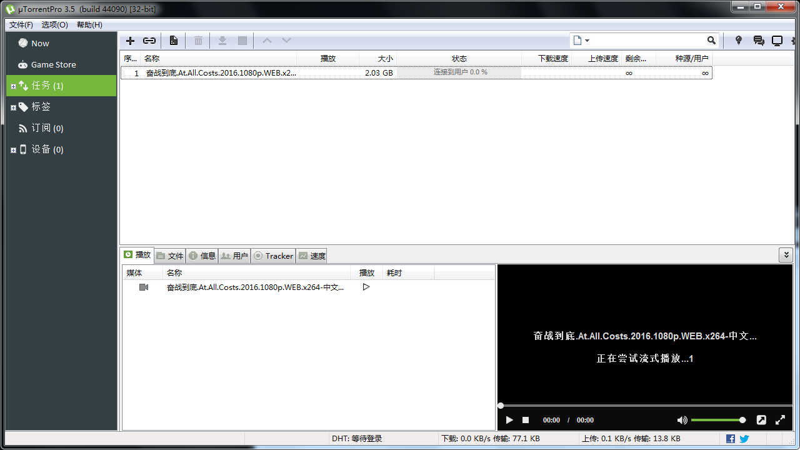Select 任务 (1) in the sidebar
800x450 pixels.
coord(61,86)
